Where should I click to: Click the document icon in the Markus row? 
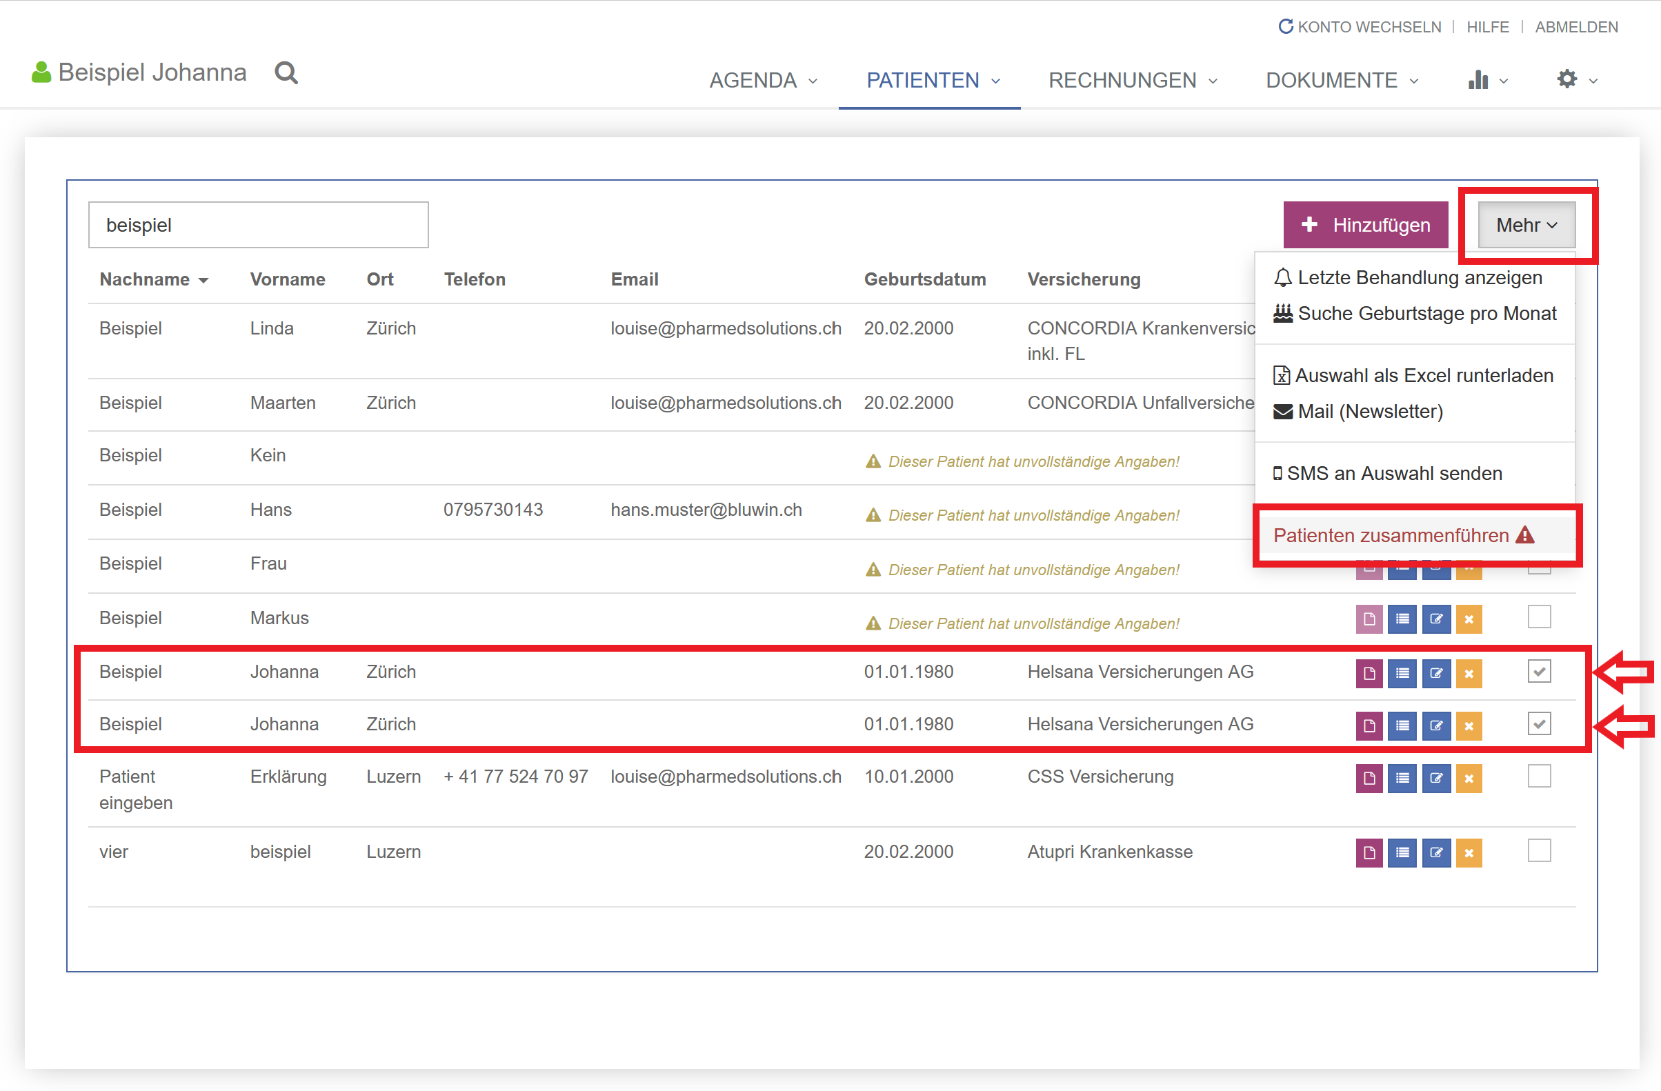coord(1369,619)
